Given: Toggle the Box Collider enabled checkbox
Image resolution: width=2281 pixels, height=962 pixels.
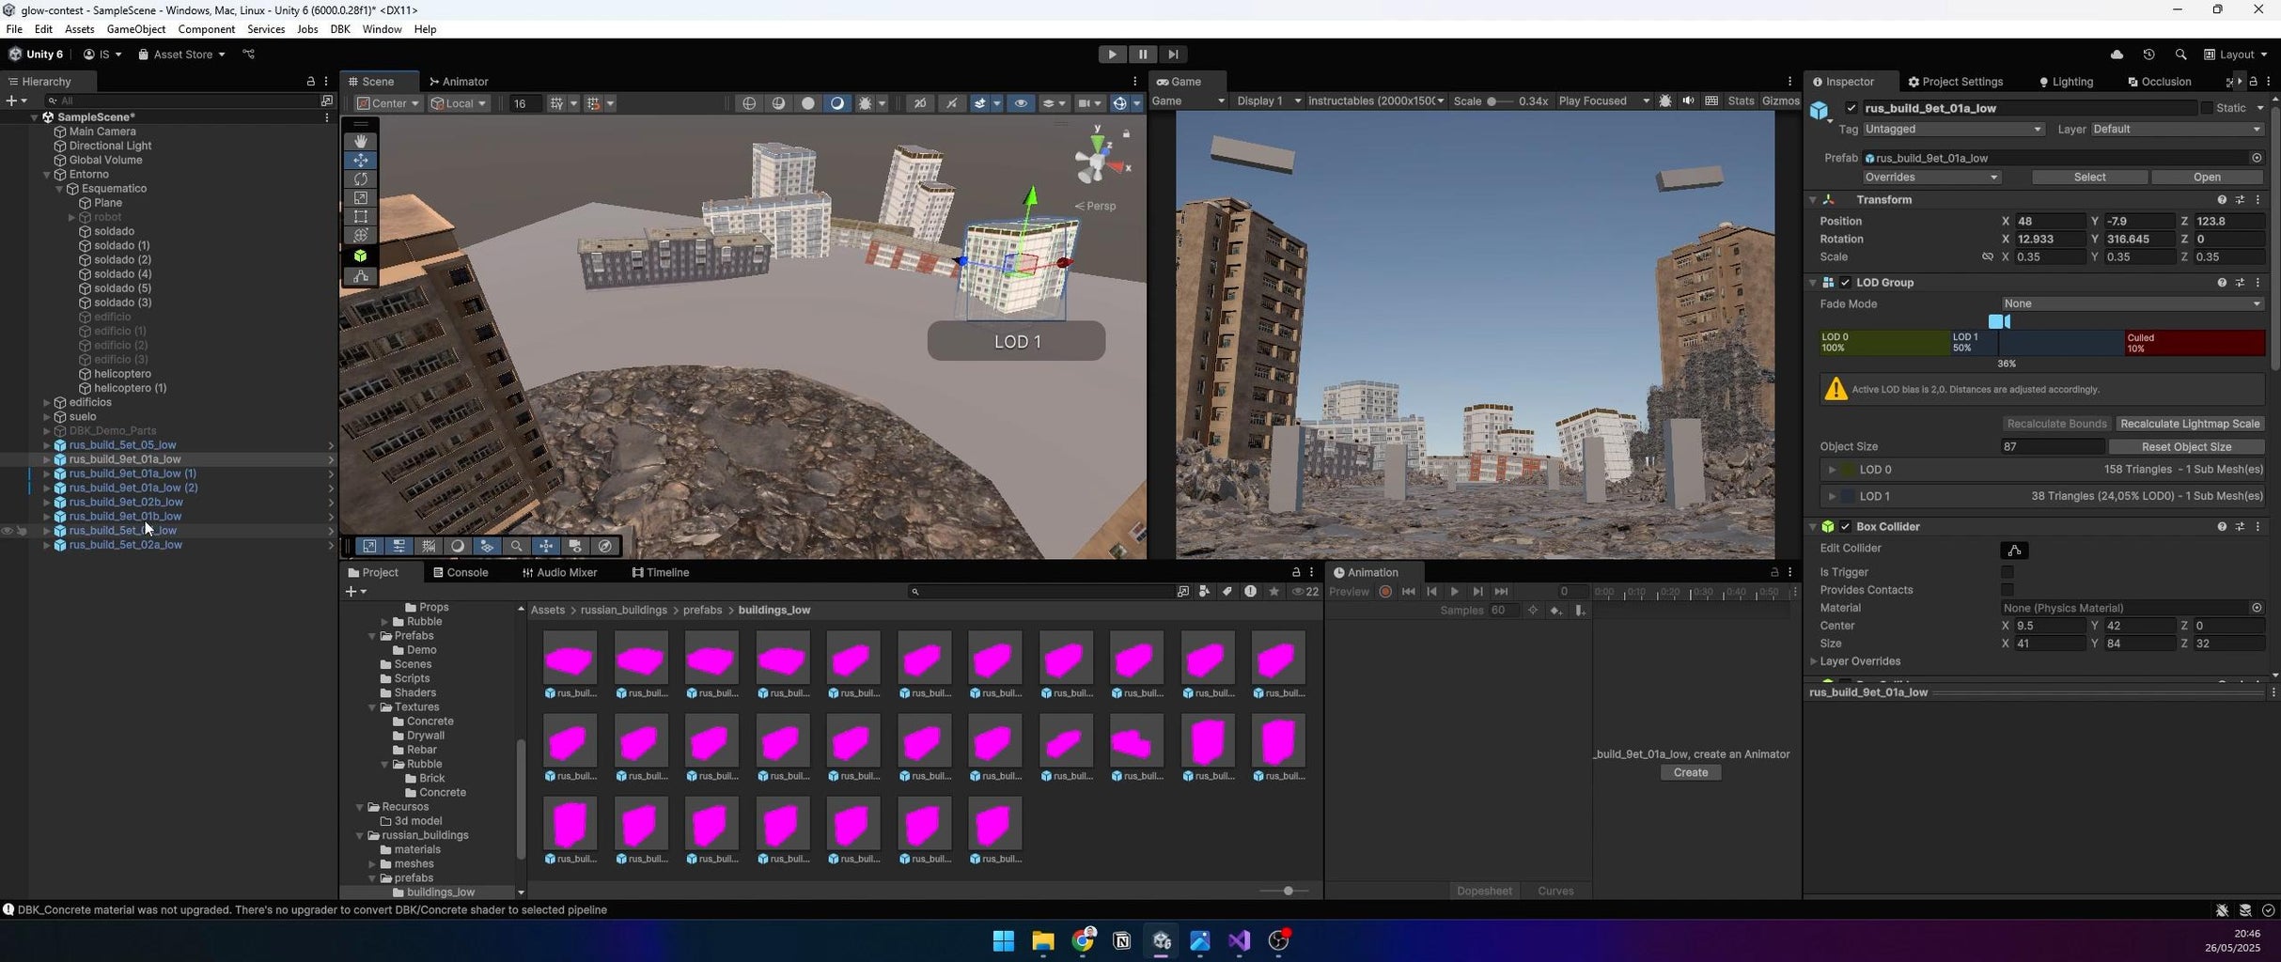Looking at the screenshot, I should click(1846, 527).
